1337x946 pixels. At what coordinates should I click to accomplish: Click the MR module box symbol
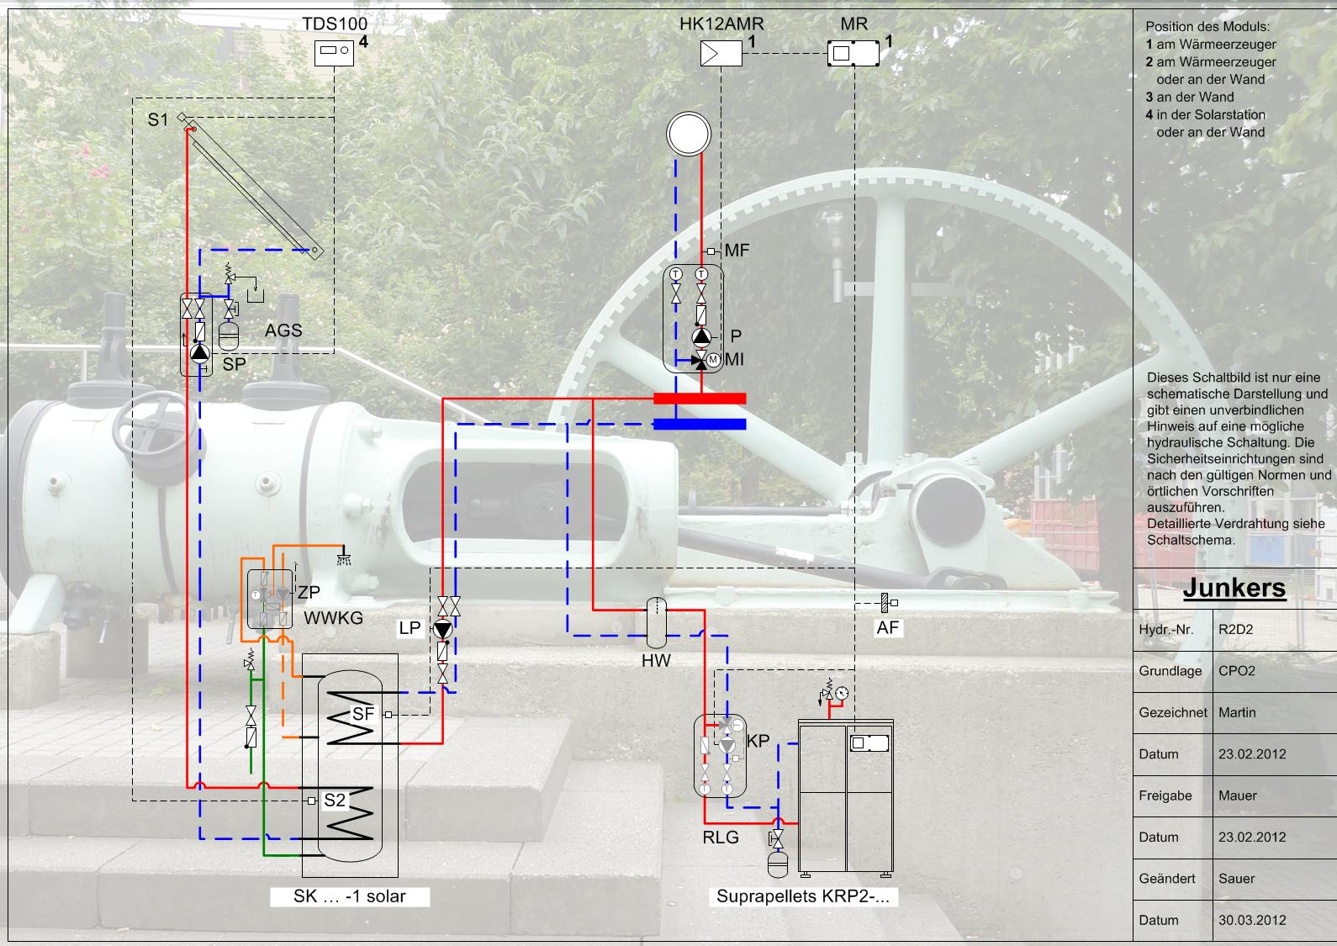[853, 54]
